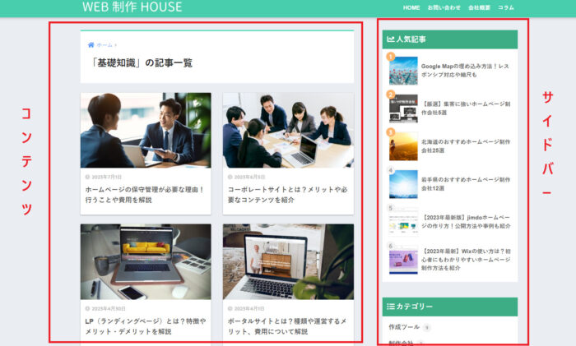The image size is (576, 346).
Task: Open the お問い合わせ menu item
Action: (444, 7)
